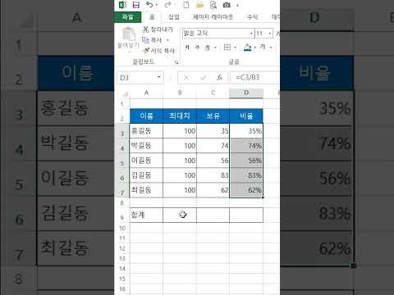Click the Save icon in the quick access toolbar

tap(136, 5)
